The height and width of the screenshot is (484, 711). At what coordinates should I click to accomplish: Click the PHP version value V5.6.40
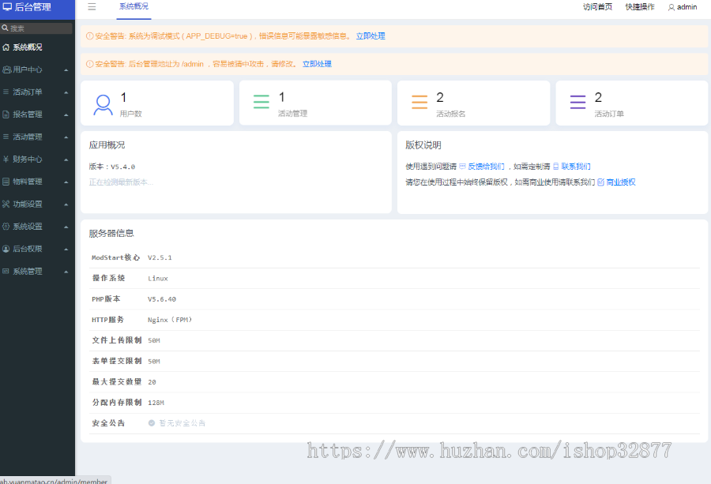162,299
